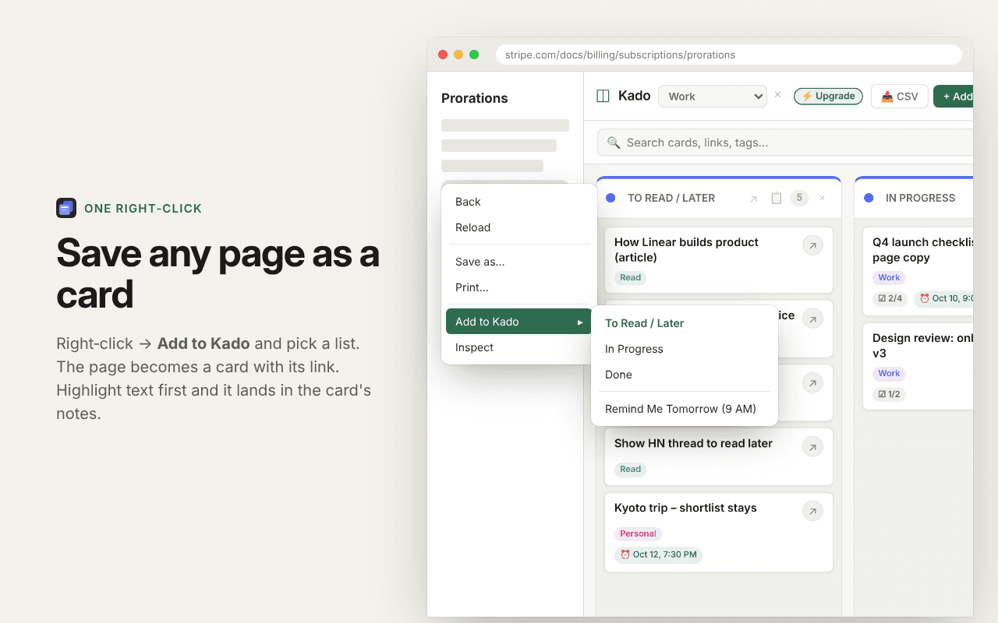This screenshot has height=623, width=998.
Task: Click the Personal tag on Kyoto trip card
Action: pos(638,533)
